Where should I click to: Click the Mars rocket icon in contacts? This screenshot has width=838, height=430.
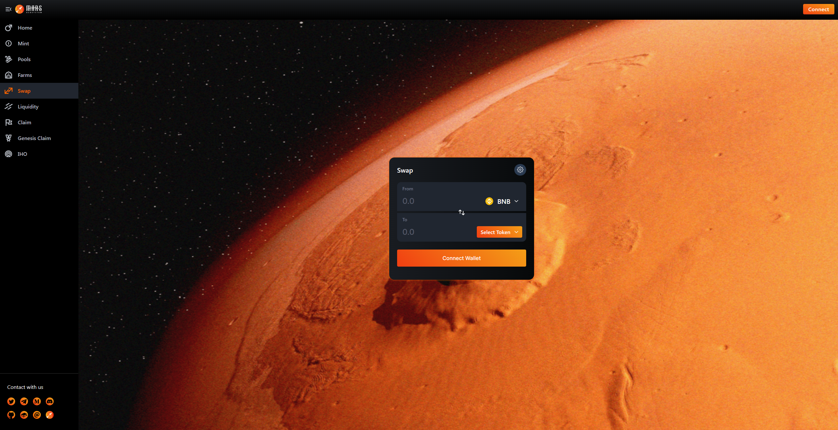(50, 415)
